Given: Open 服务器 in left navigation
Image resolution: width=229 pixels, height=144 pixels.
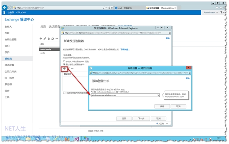Looking at the screenshot, I should tap(8, 84).
